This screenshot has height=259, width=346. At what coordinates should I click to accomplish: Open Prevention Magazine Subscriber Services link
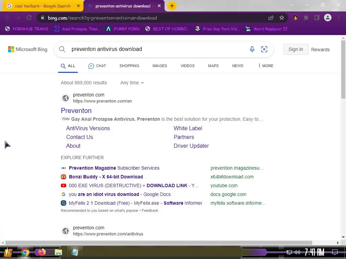point(114,168)
